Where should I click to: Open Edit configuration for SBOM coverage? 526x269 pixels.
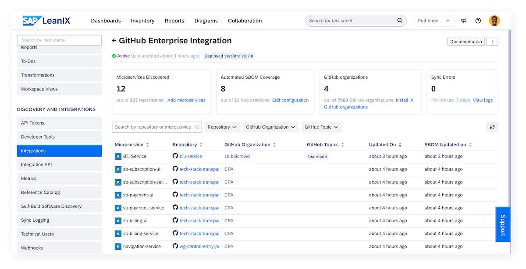[x=290, y=100]
